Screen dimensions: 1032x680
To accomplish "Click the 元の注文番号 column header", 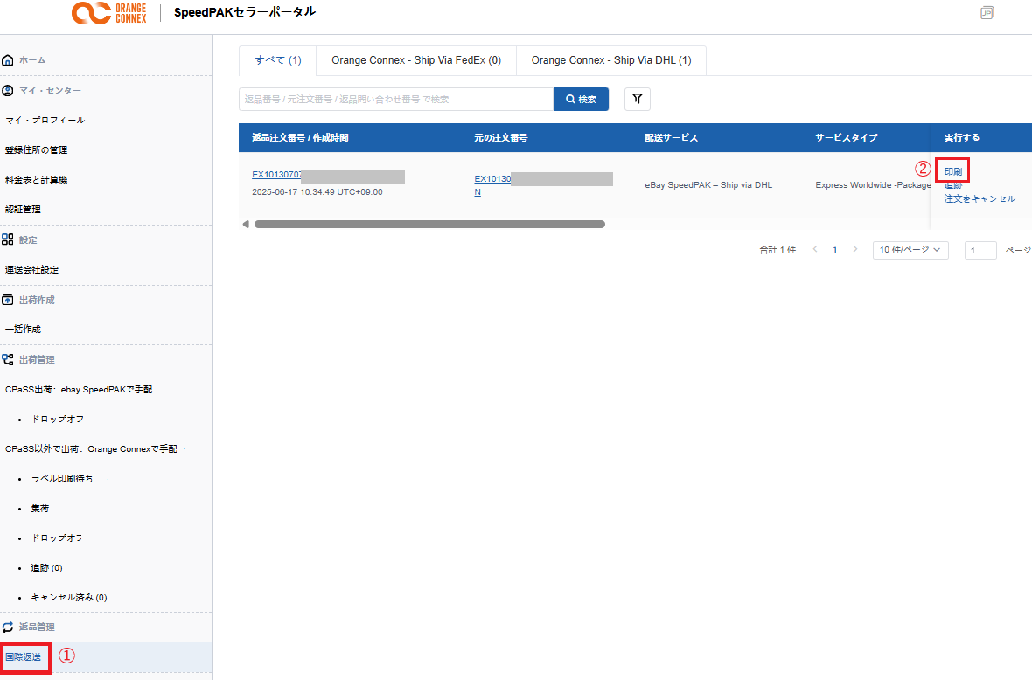I will [x=501, y=137].
